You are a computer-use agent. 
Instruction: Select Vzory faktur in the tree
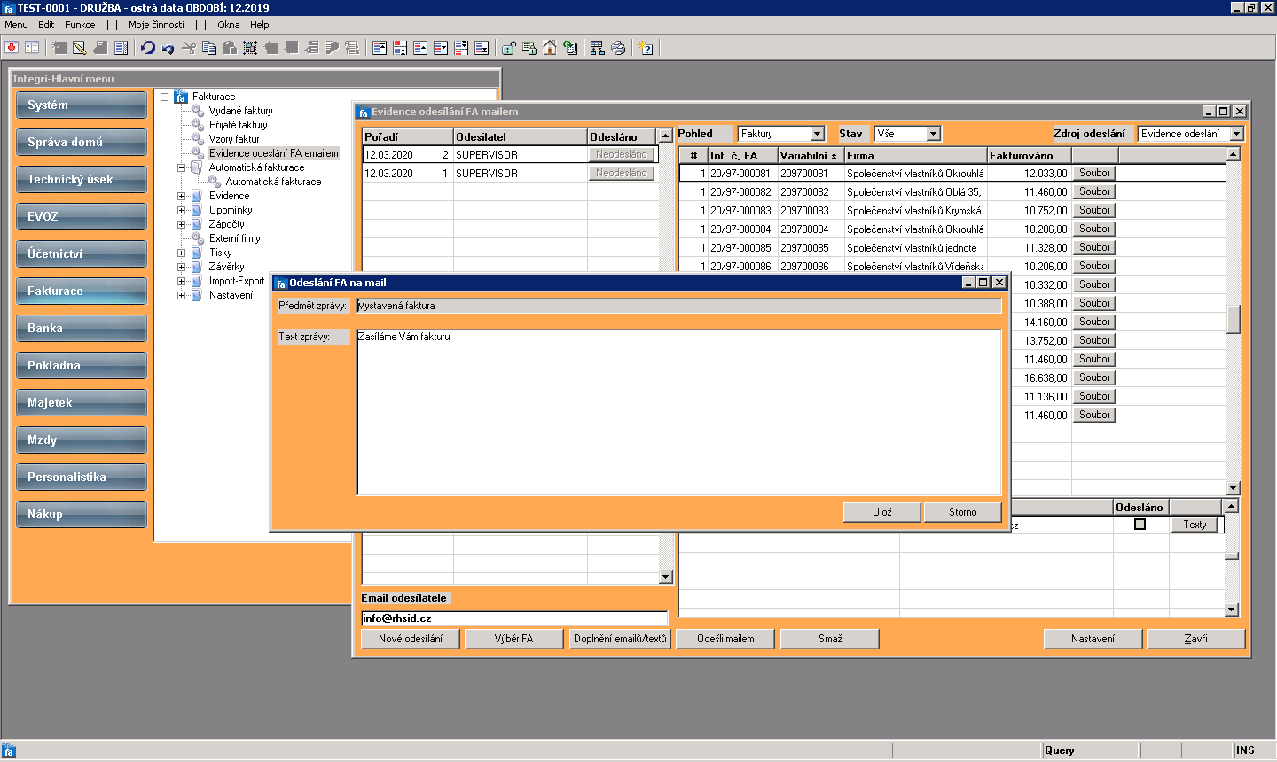(x=234, y=139)
